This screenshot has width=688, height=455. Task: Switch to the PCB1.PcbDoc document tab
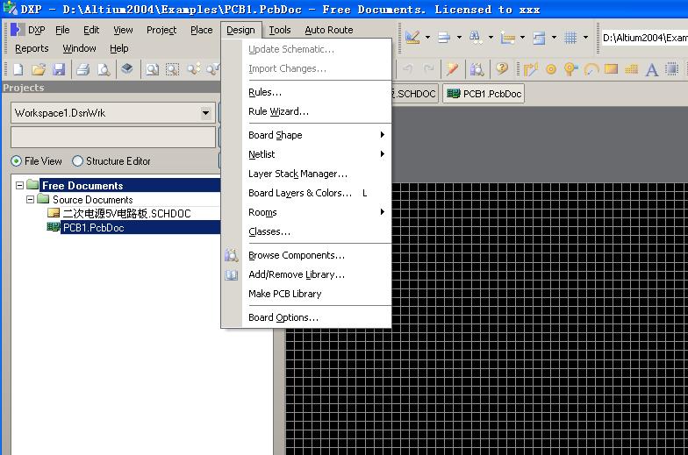point(484,94)
